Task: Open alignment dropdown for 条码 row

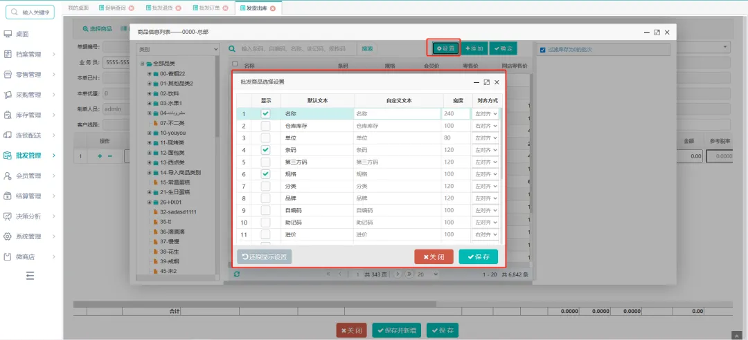Action: coord(485,150)
